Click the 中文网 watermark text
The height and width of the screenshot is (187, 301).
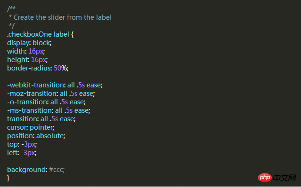coord(285,178)
